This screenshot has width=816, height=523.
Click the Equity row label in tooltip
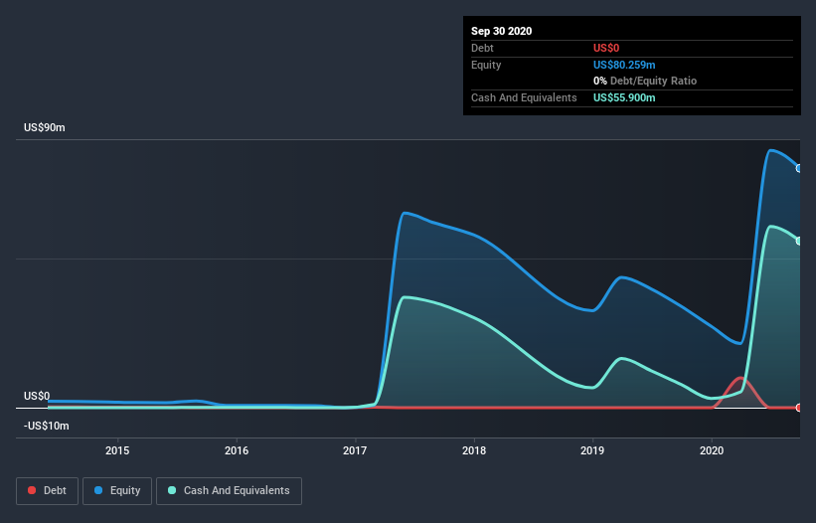point(486,65)
